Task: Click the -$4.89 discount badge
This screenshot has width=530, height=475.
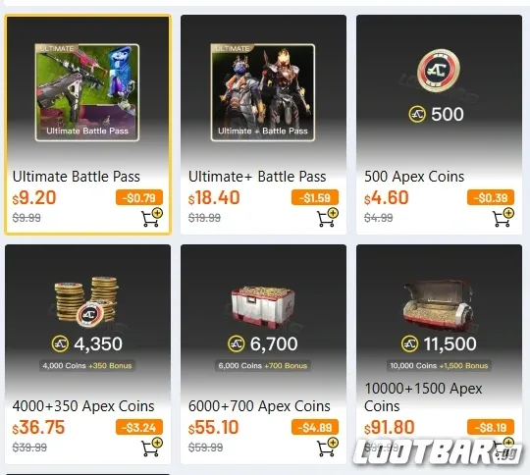Action: (315, 427)
